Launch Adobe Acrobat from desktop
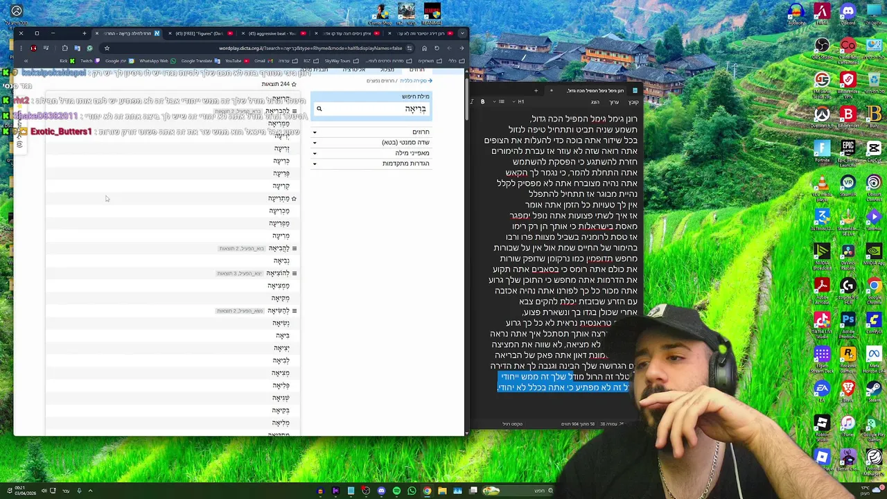 click(x=822, y=286)
